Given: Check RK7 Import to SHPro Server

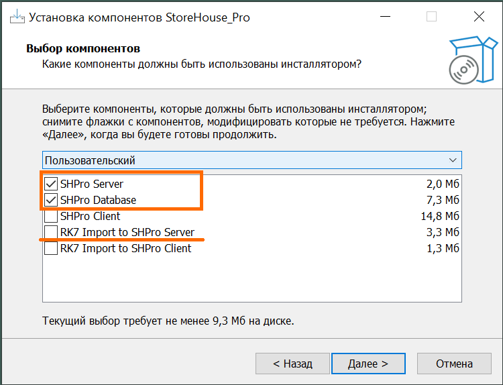Looking at the screenshot, I should (51, 232).
